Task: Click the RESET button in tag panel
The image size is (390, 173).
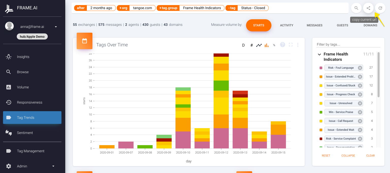Action: pos(326,156)
